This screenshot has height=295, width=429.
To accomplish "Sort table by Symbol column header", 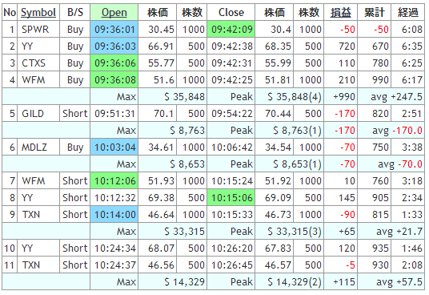I will click(38, 12).
